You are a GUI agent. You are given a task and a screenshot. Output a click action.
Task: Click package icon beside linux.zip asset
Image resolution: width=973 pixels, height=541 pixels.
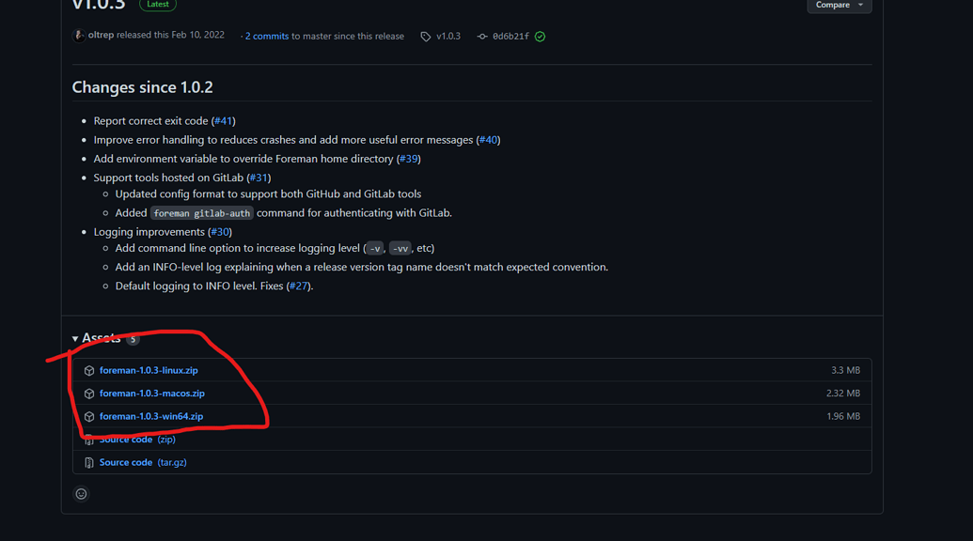pos(89,371)
